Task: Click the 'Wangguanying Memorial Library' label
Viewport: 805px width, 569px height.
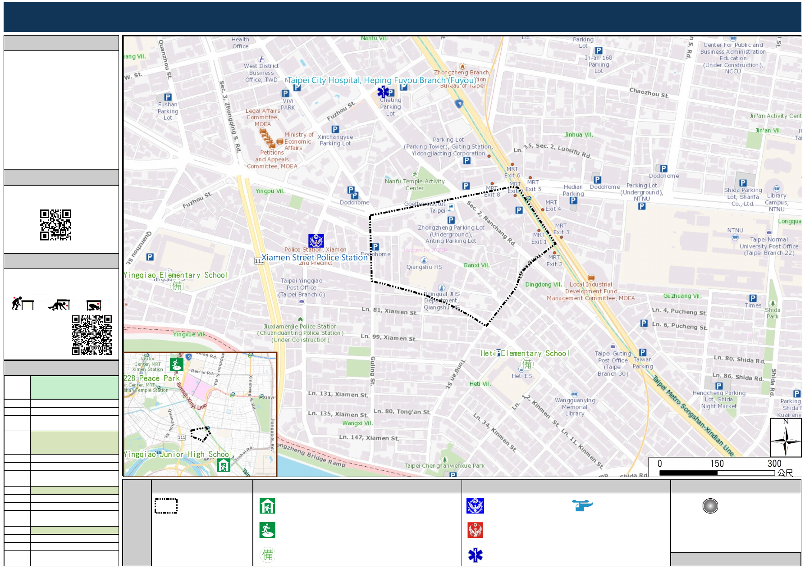Action: (575, 407)
